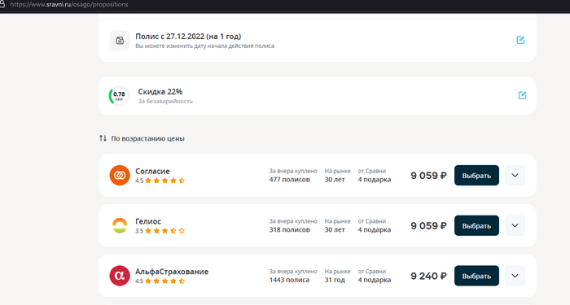
Task: Click '1443 полиса' bought yesterday
Action: (x=289, y=280)
